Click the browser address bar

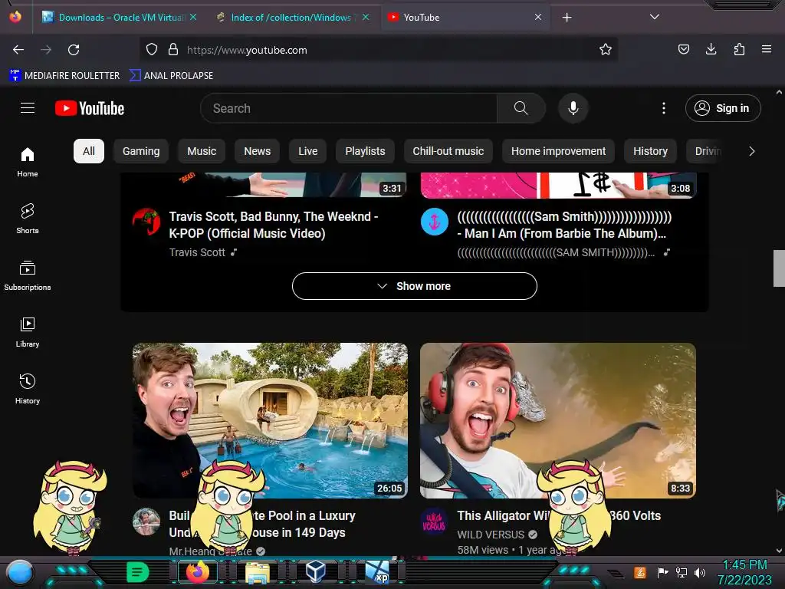coord(379,50)
